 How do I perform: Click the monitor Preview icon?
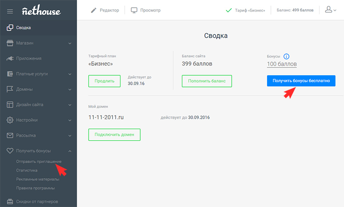134,10
